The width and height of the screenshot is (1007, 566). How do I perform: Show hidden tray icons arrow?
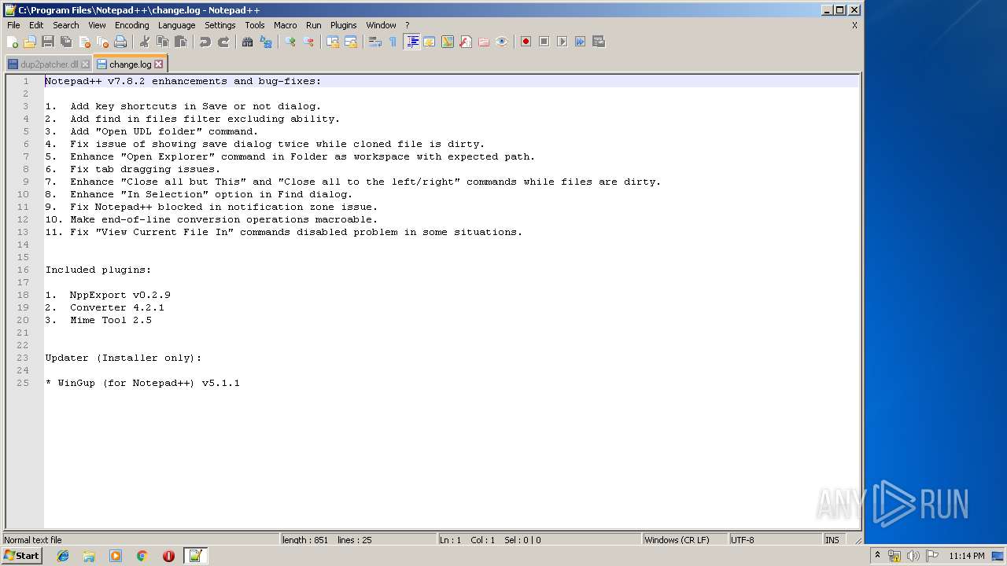(x=878, y=555)
